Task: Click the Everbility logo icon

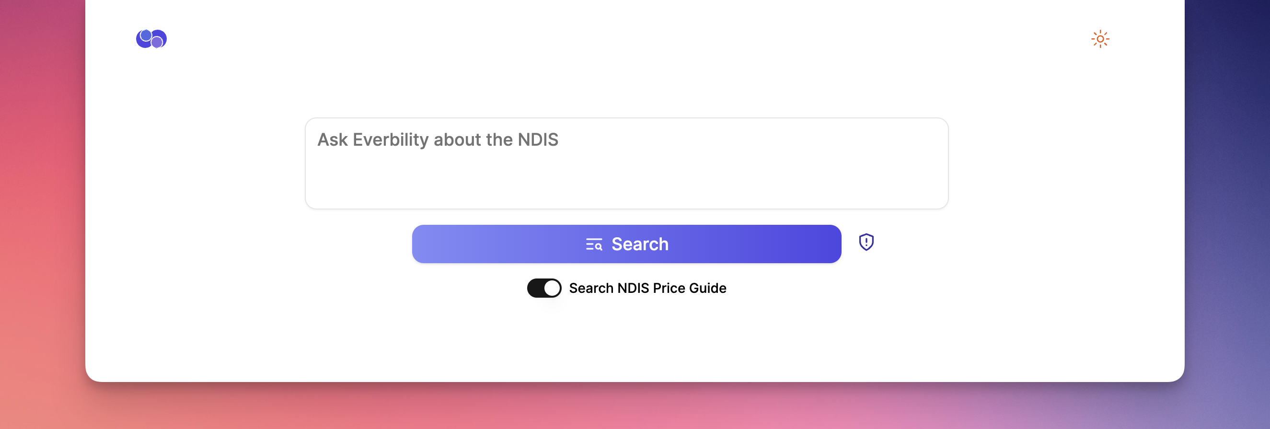Action: (151, 39)
